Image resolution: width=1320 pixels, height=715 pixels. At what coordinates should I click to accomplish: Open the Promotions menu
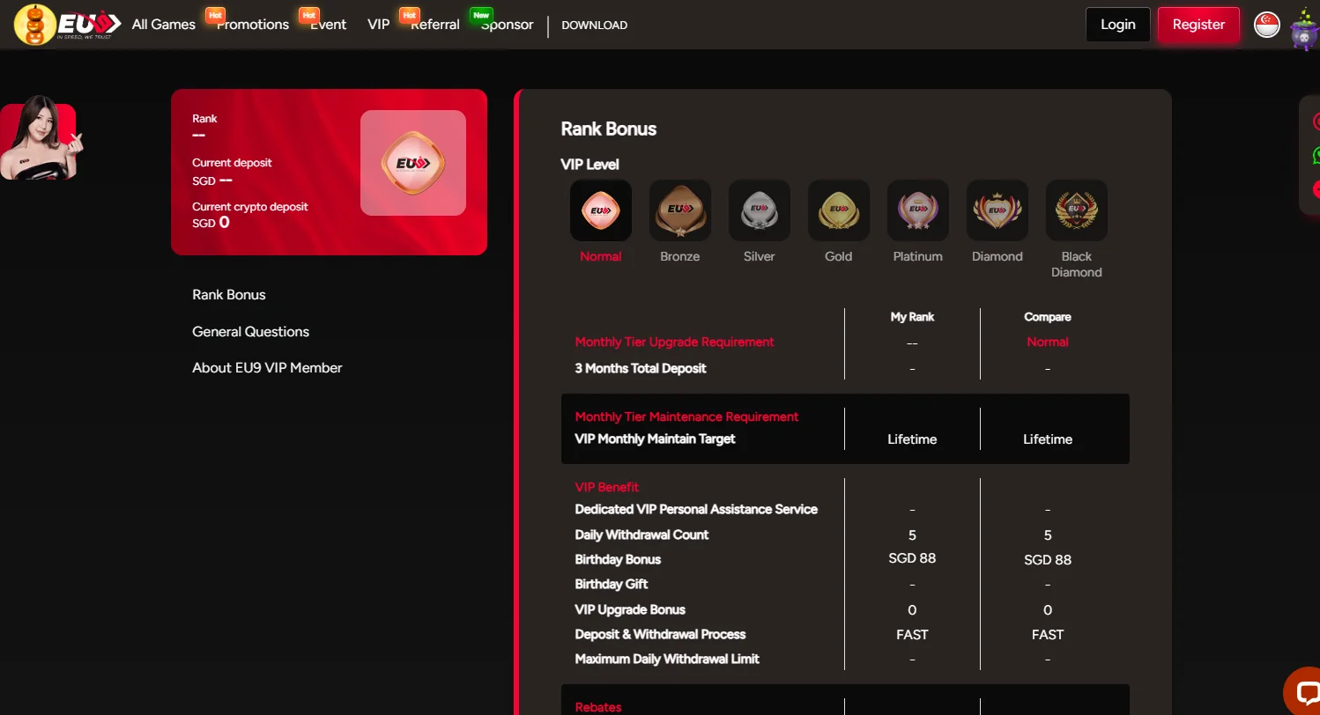253,25
